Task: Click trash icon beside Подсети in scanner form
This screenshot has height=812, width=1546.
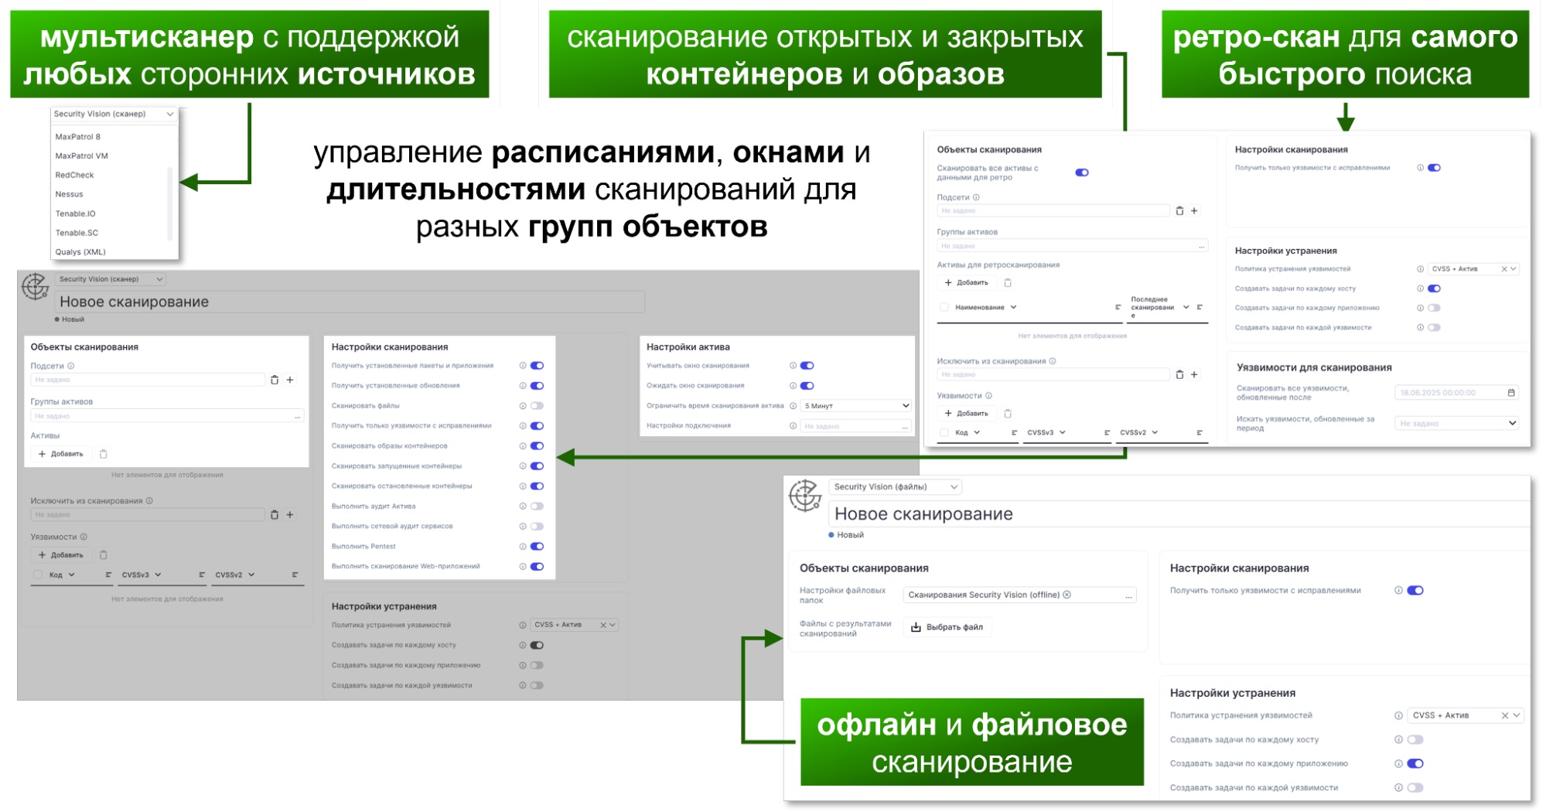Action: [274, 380]
